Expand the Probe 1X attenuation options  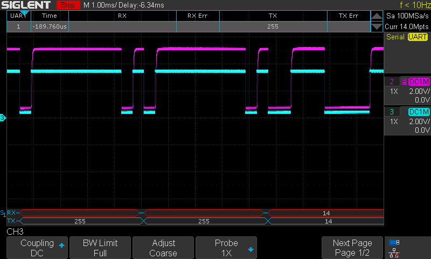[x=226, y=248]
